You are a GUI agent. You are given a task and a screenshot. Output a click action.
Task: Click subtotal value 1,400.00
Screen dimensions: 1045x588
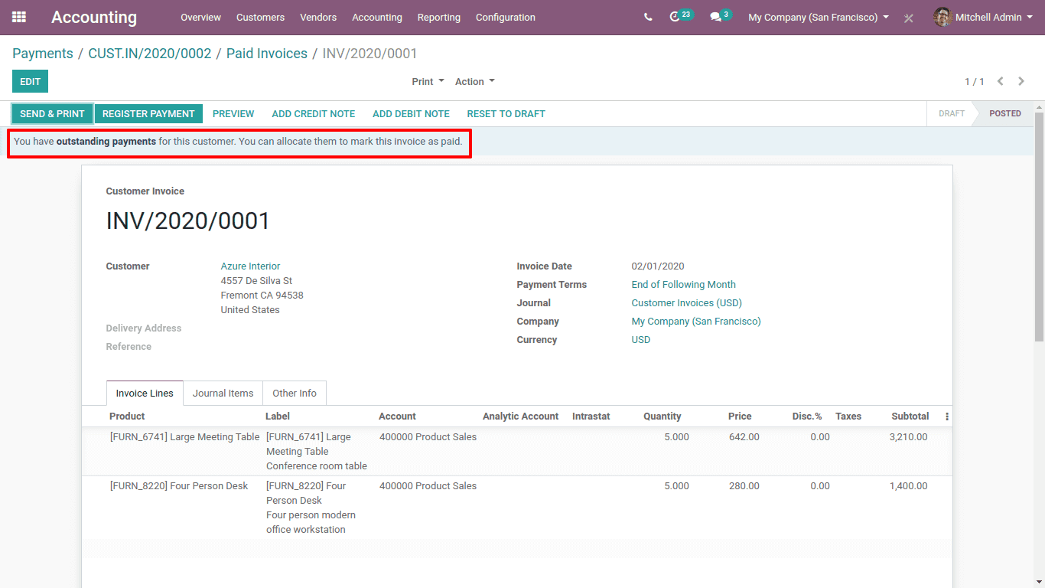pos(908,486)
